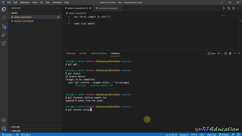242x136 pixels.
Task: Open Explorer Views and More Actions ellipsis
Action: coord(58,8)
